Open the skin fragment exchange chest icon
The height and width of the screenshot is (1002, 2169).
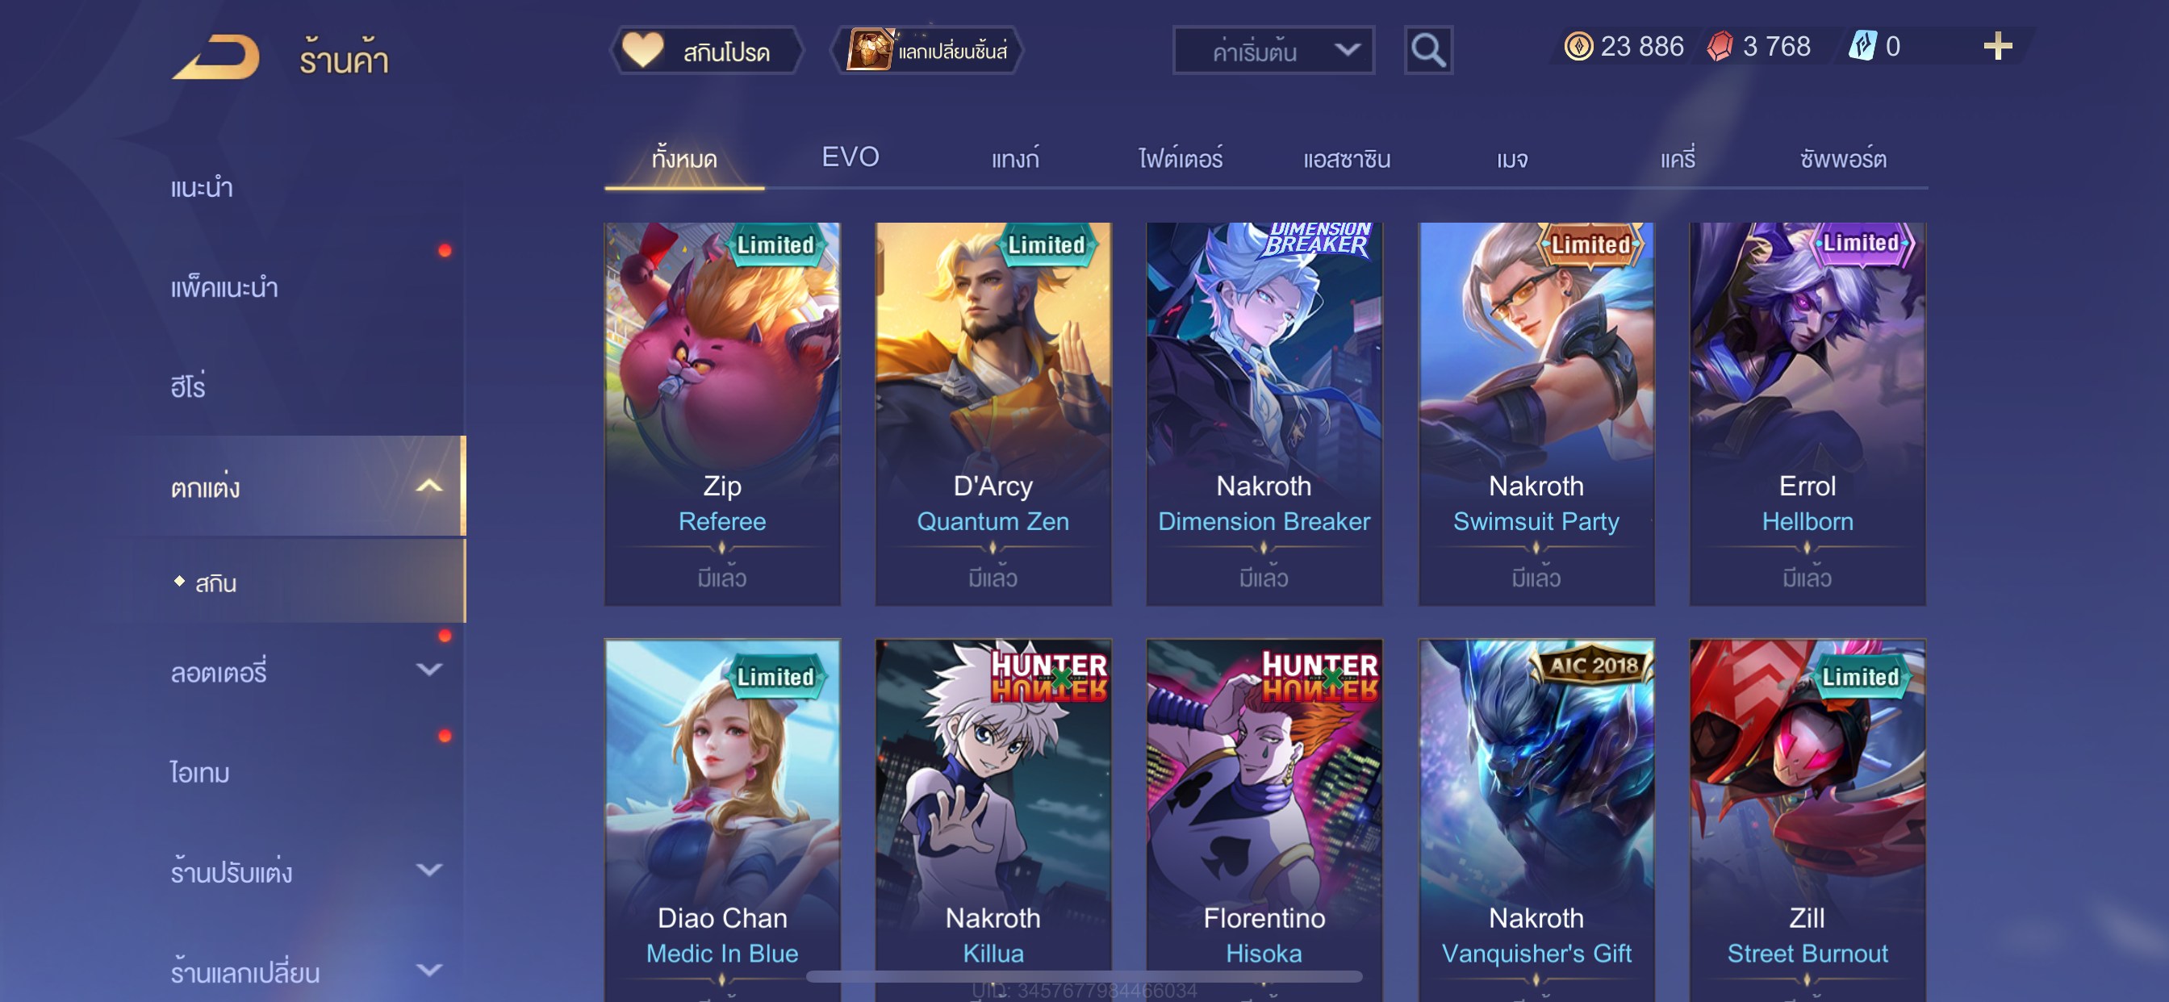click(x=870, y=50)
